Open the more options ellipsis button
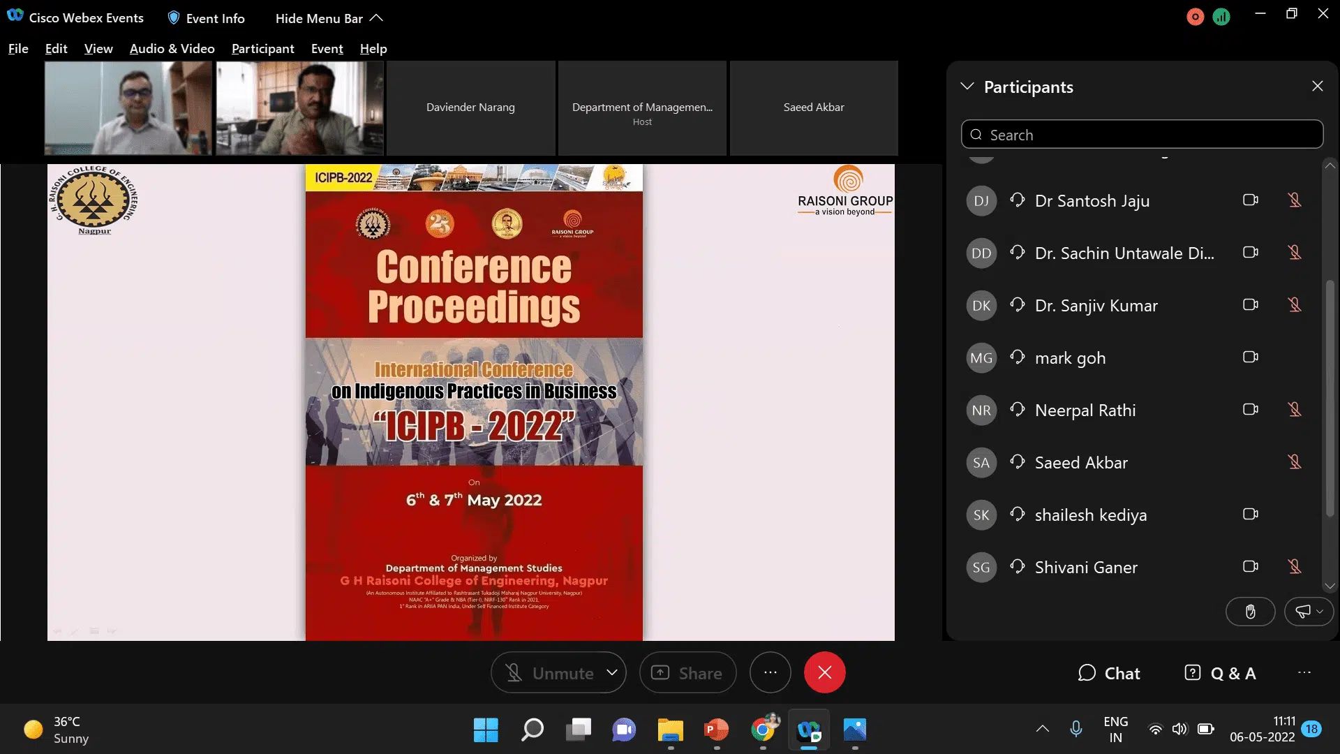 770,673
